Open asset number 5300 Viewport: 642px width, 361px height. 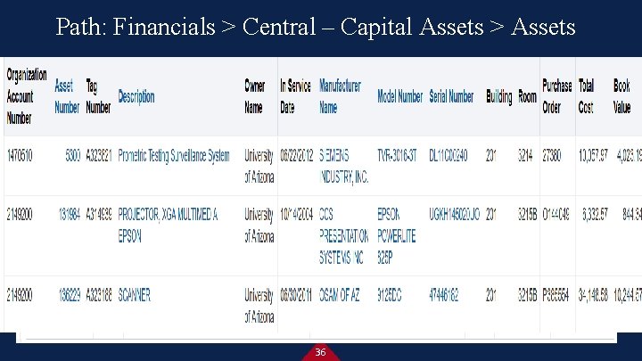[x=73, y=155]
